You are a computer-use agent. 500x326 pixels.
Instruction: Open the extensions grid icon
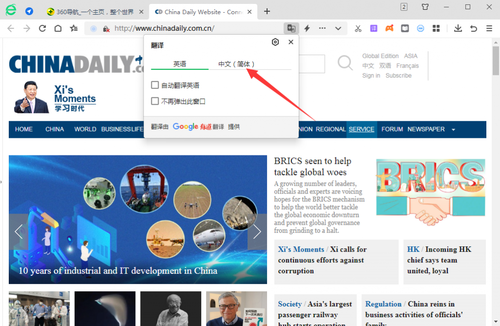(x=436, y=28)
